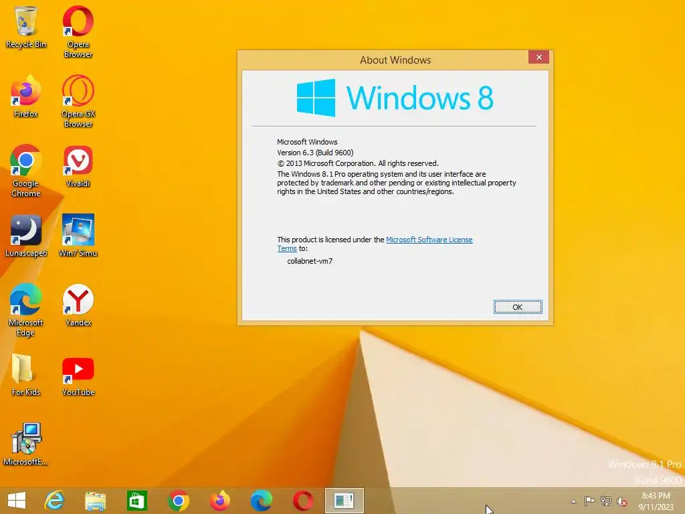This screenshot has width=685, height=514.
Task: Launch Google Chrome from the taskbar
Action: (178, 501)
